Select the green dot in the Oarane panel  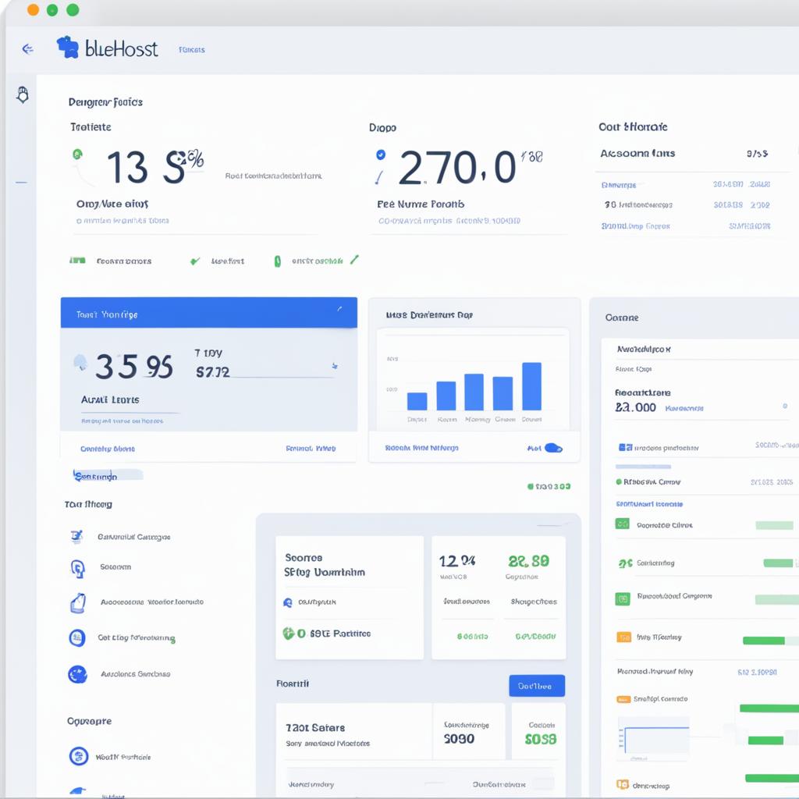(619, 481)
